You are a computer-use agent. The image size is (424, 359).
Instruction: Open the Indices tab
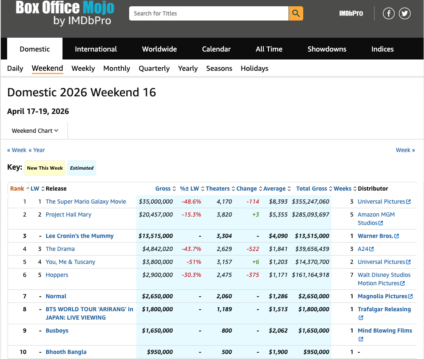(x=382, y=49)
